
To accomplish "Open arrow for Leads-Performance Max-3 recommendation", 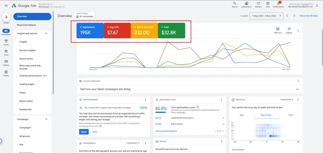I will (223, 118).
